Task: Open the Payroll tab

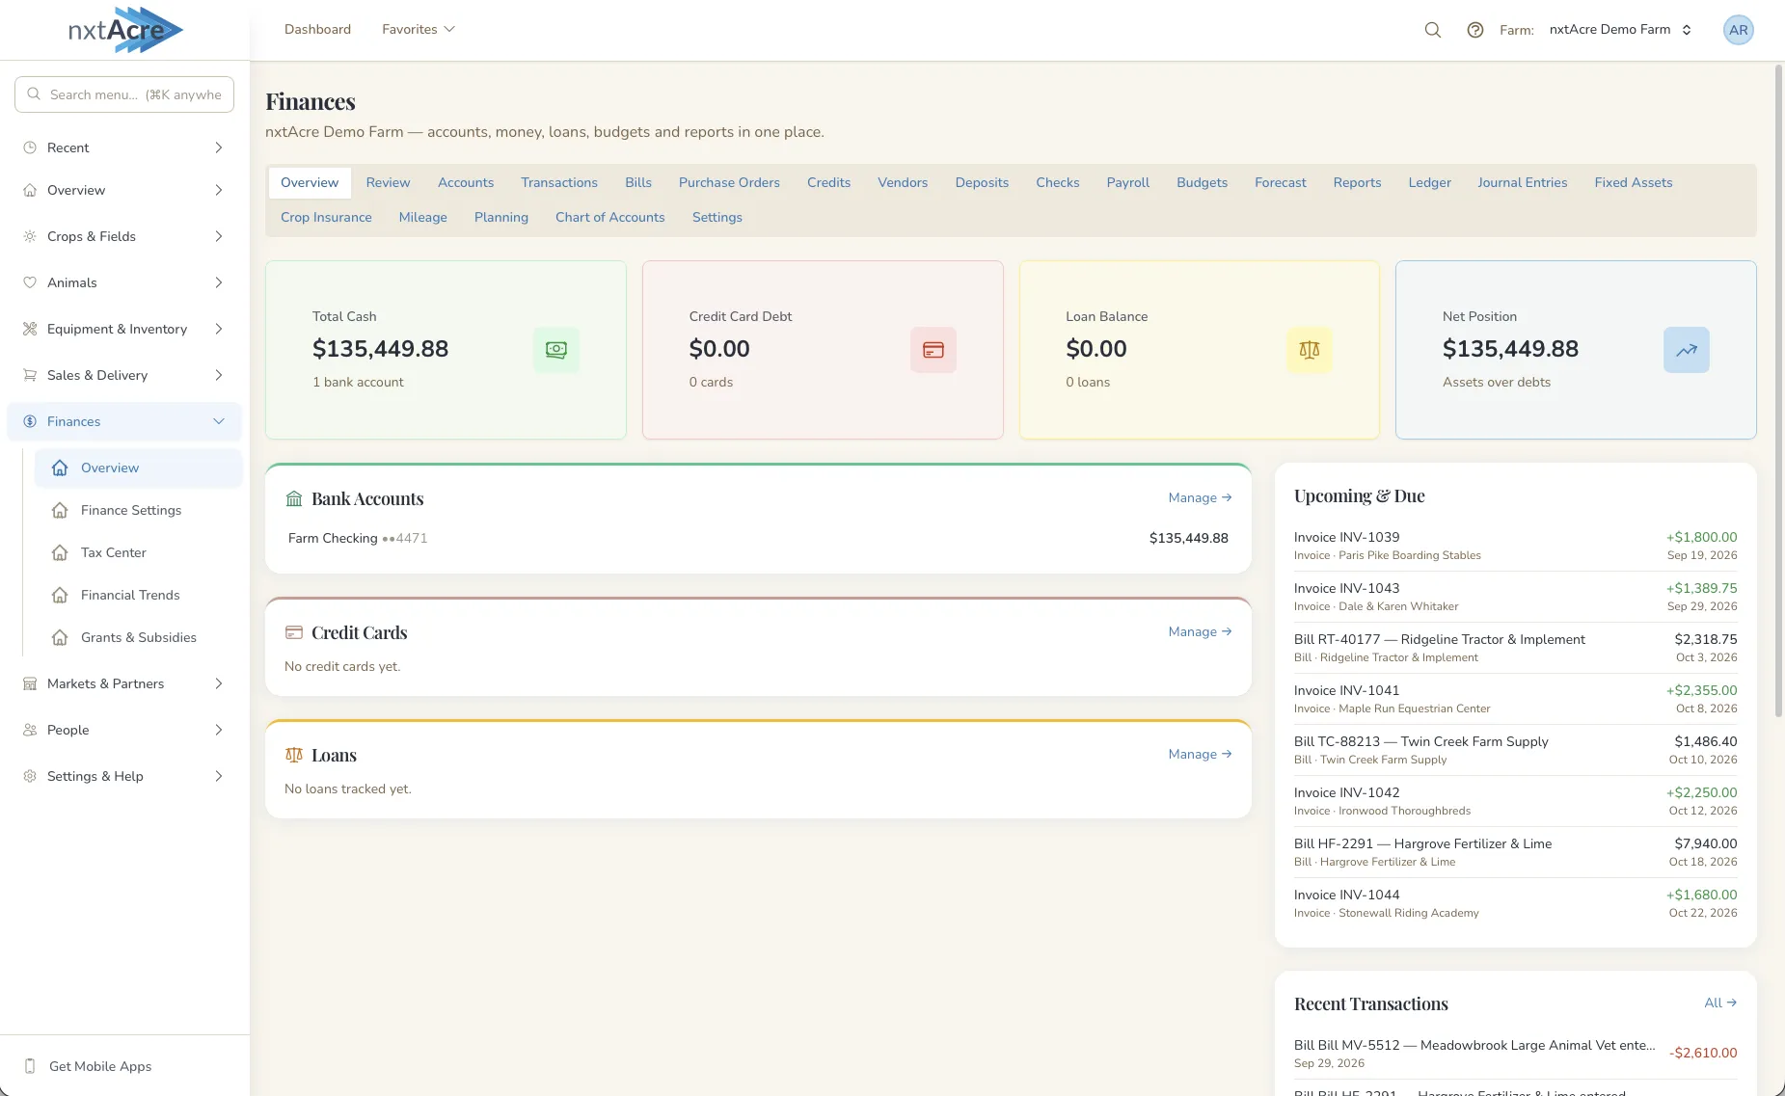Action: [1127, 182]
